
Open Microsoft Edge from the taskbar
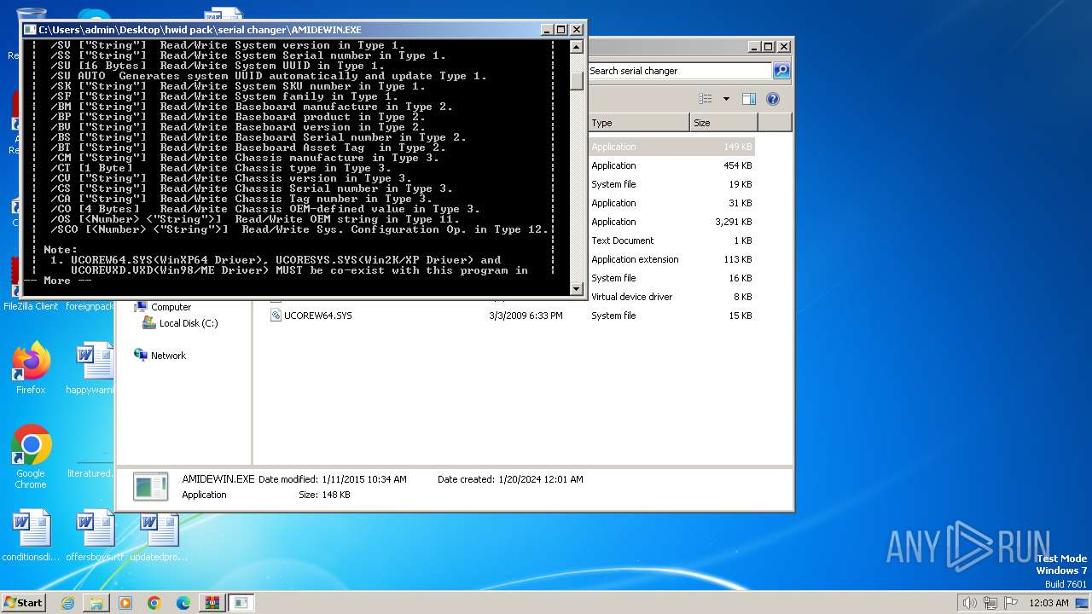coord(183,603)
